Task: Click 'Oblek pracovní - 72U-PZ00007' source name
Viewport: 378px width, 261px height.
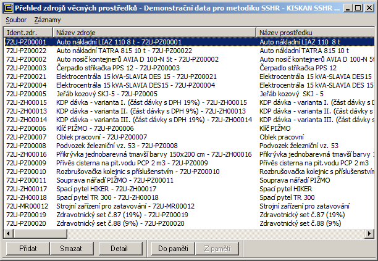Action: coord(101,137)
